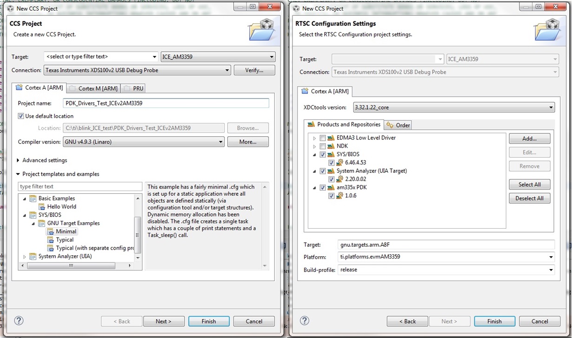Click Deselect All button
Screen dimensions: 572x338
point(530,199)
